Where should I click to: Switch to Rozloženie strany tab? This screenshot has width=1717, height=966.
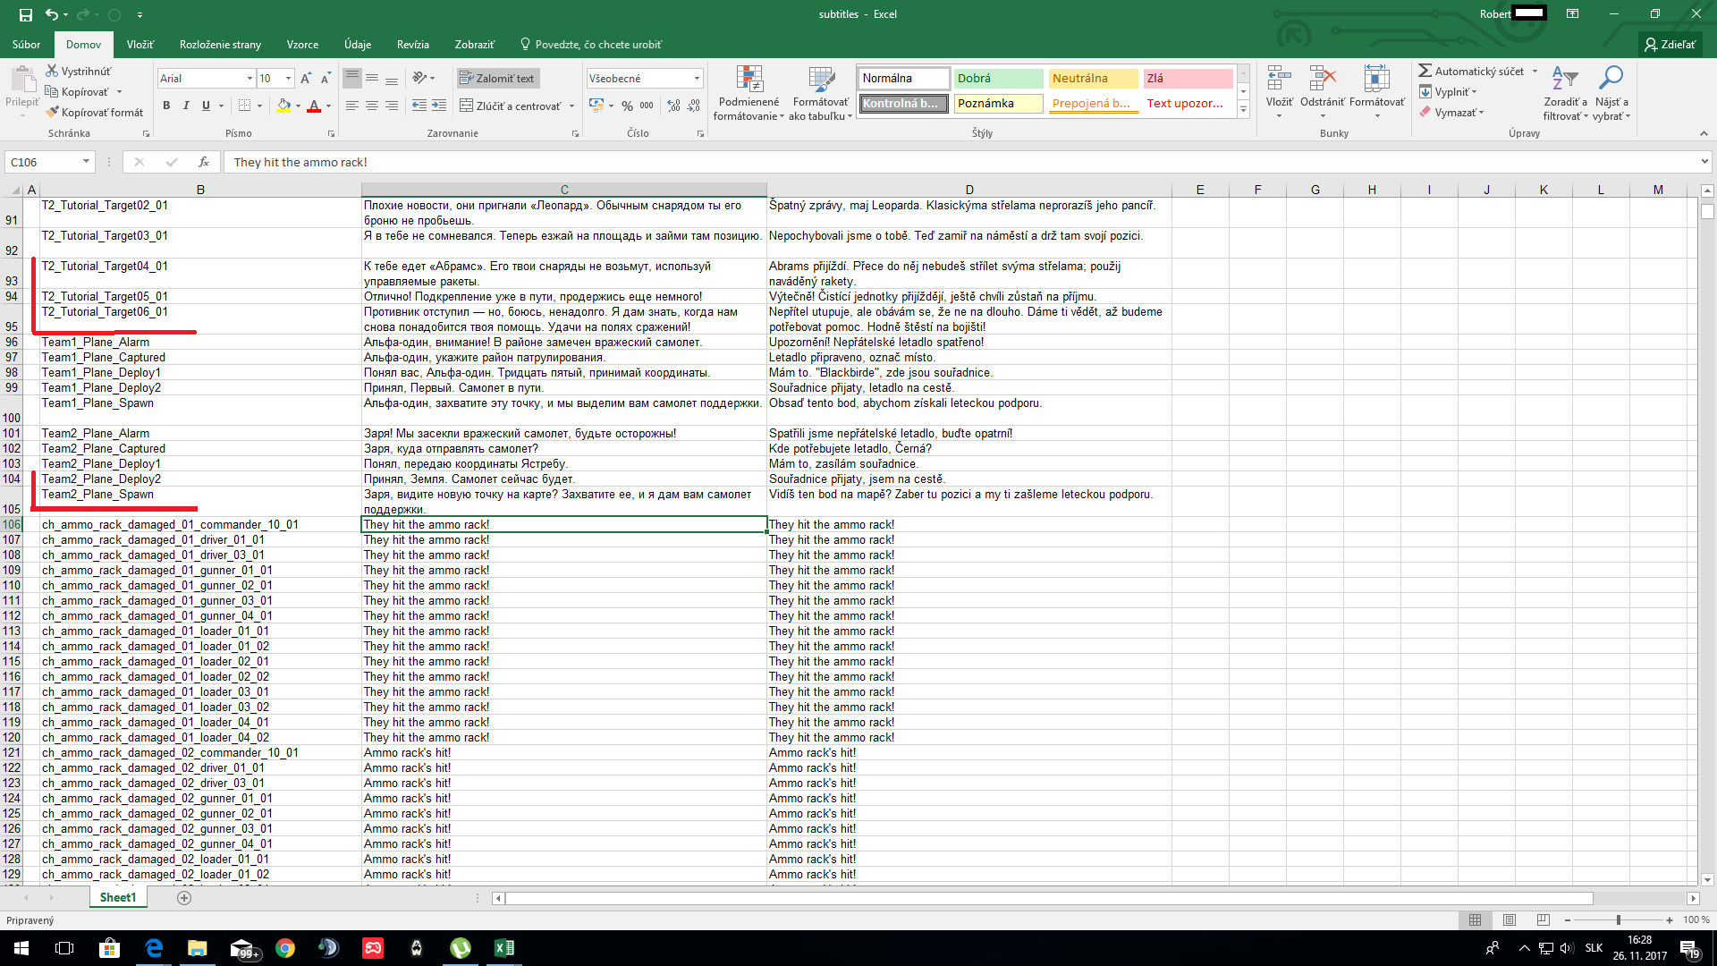[x=220, y=45]
